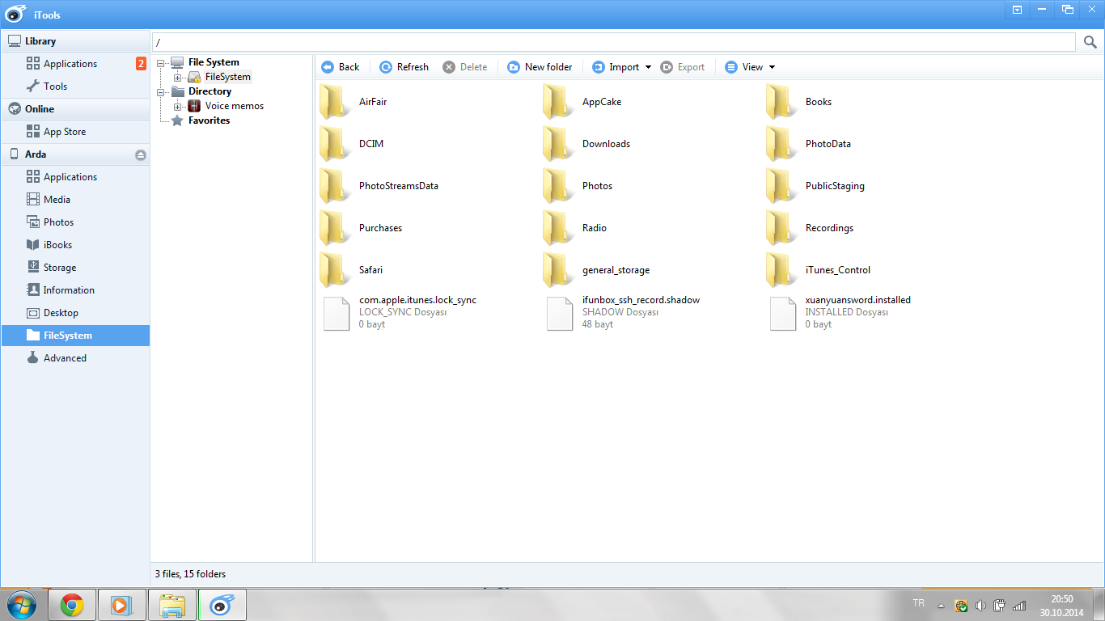The width and height of the screenshot is (1105, 621).
Task: Select the xuanyuansword.installed file
Action: click(840, 312)
